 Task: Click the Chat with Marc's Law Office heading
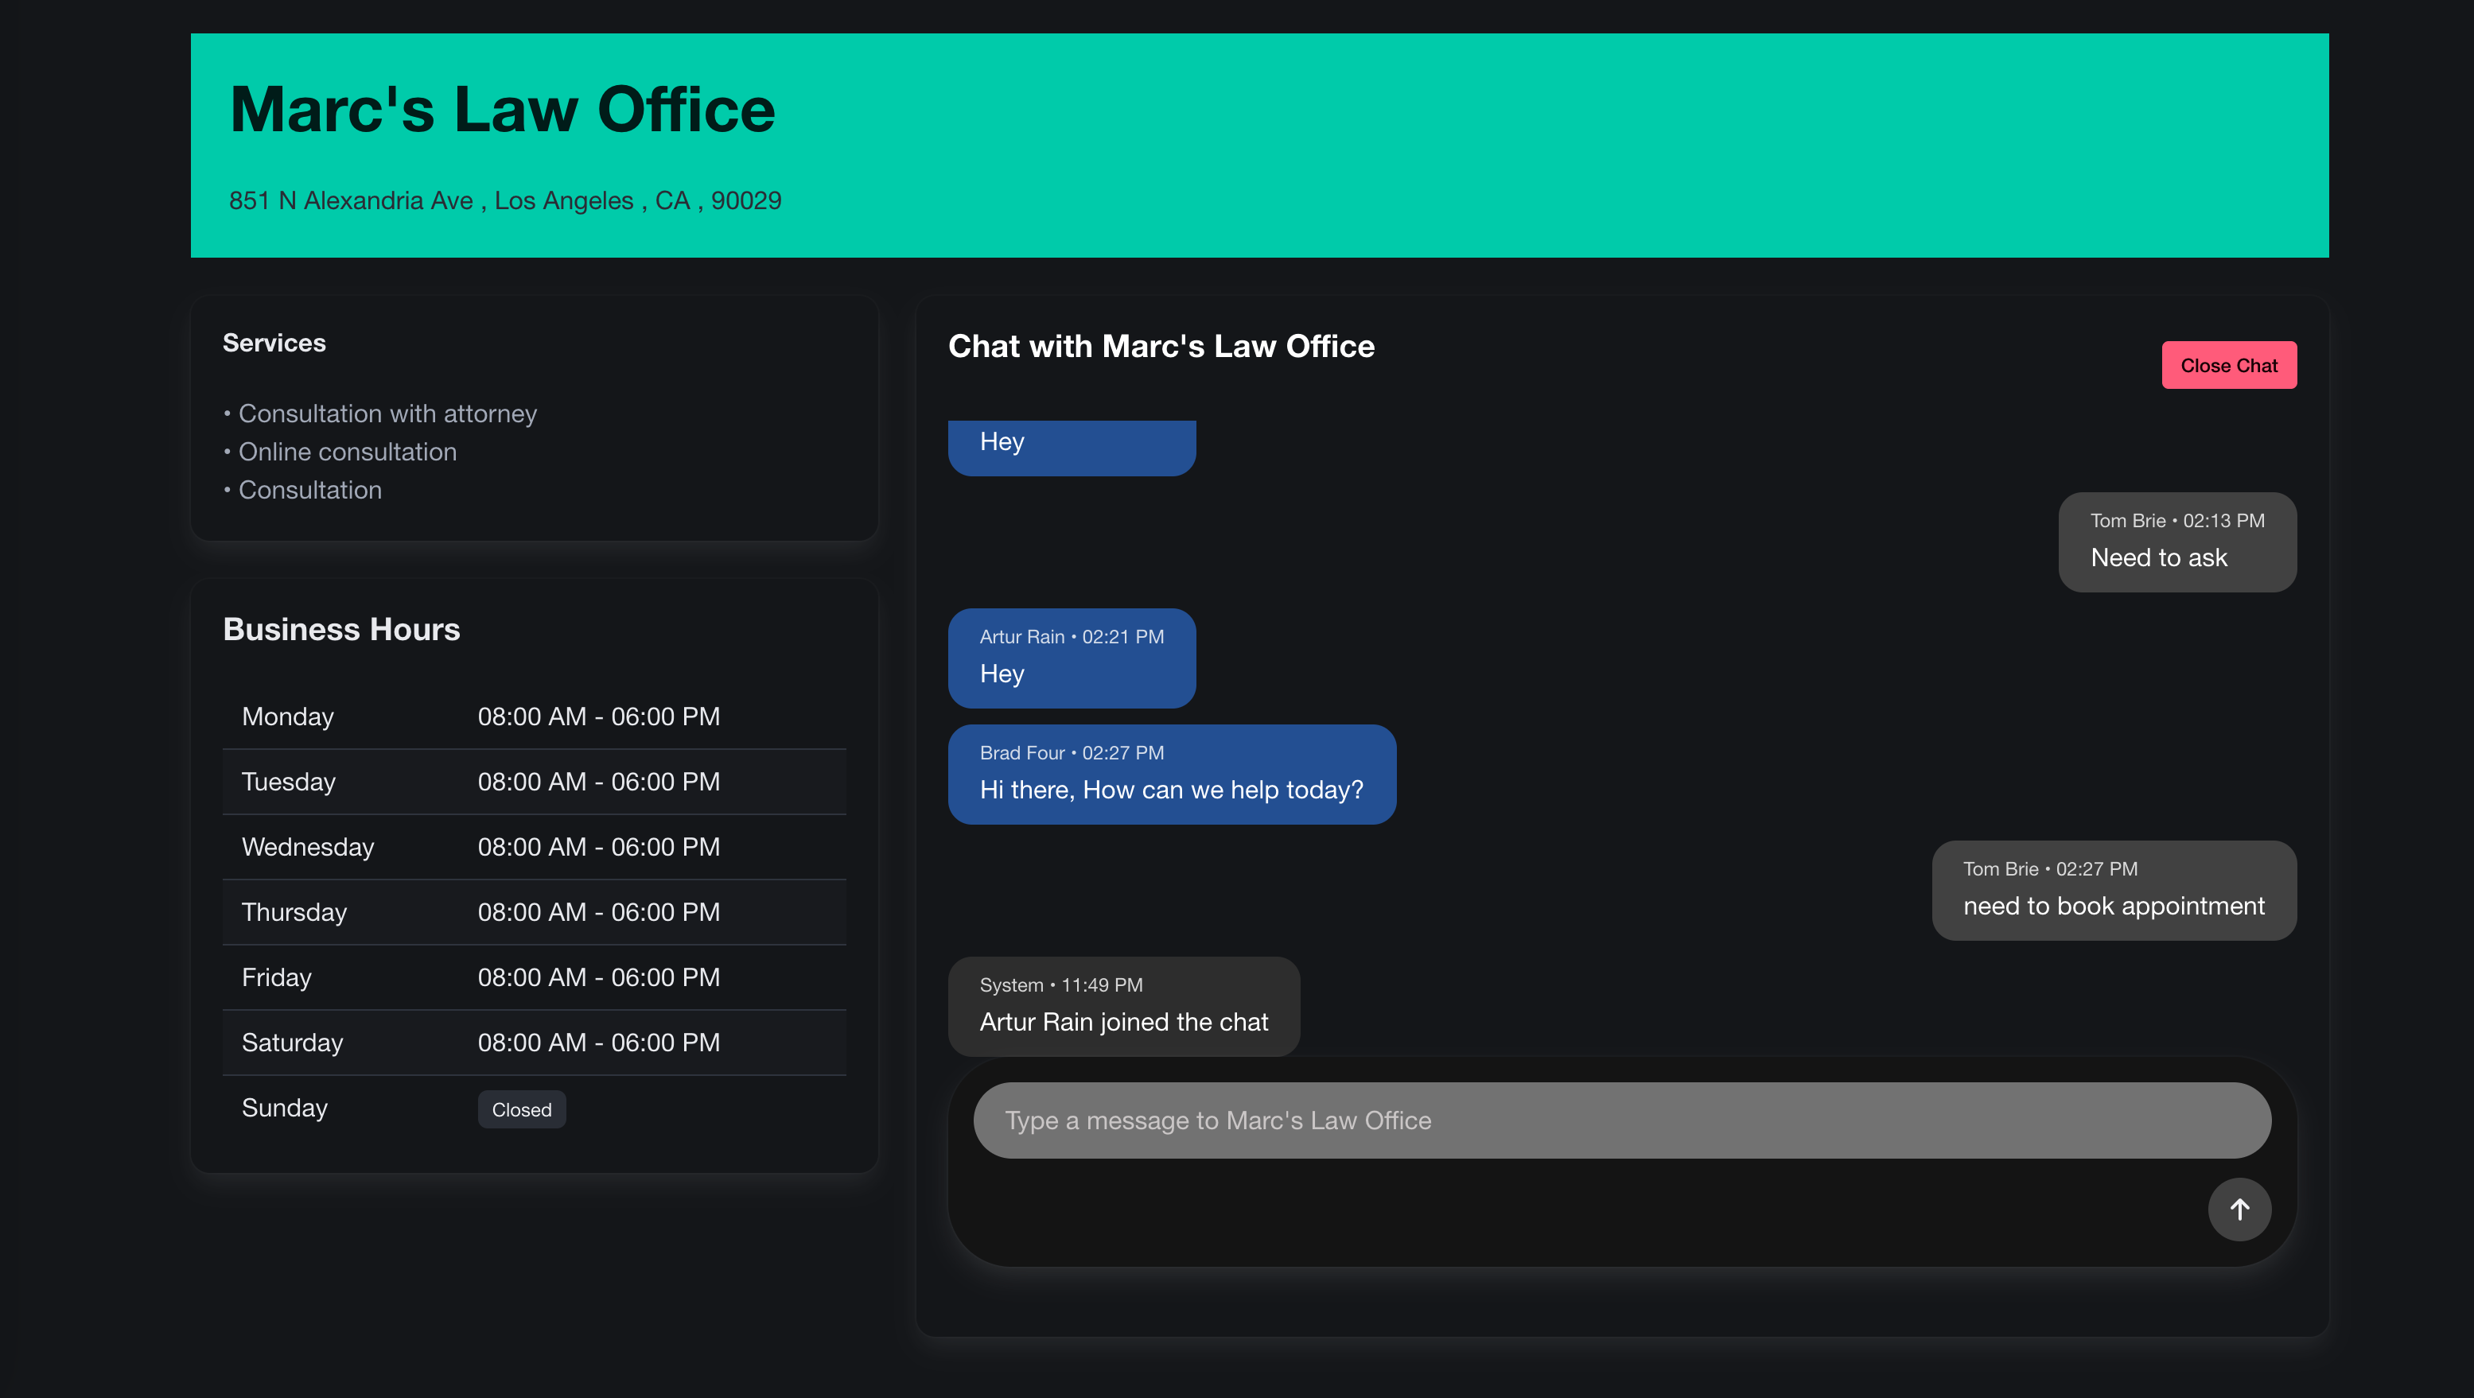(x=1160, y=346)
